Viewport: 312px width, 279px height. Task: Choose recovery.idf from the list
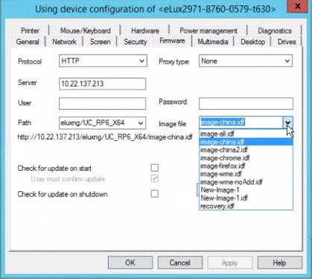tap(246, 206)
